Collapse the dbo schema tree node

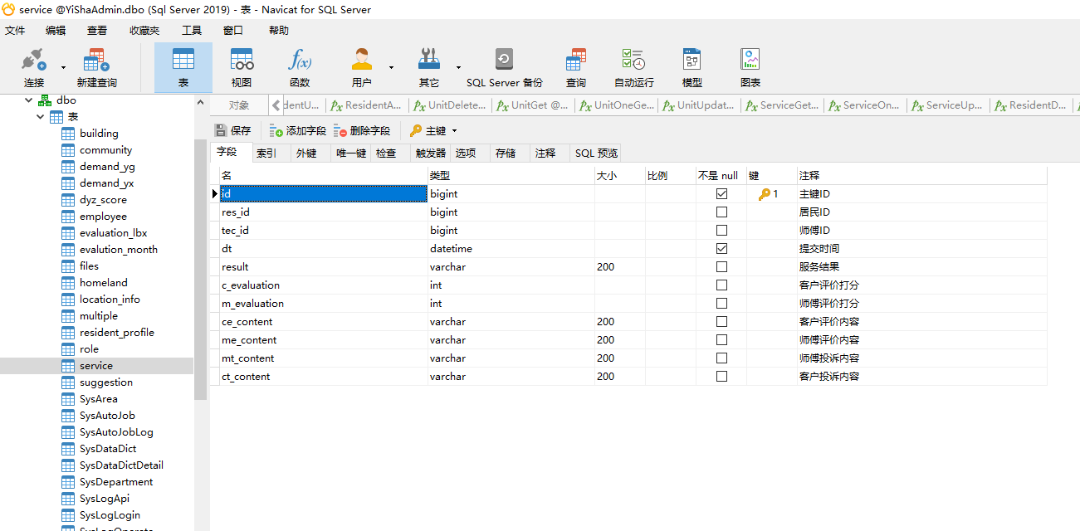[x=29, y=100]
